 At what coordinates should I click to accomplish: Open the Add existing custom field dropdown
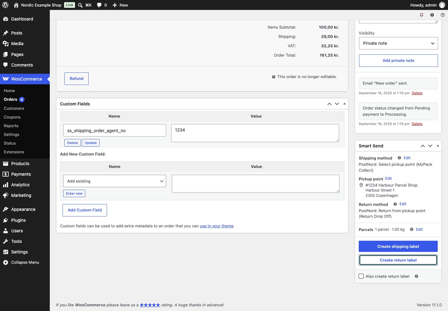point(114,181)
